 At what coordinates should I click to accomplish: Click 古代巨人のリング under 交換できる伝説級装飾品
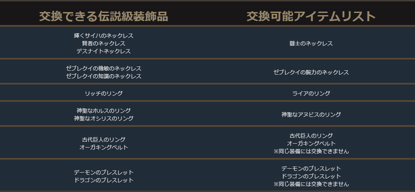coord(104,140)
